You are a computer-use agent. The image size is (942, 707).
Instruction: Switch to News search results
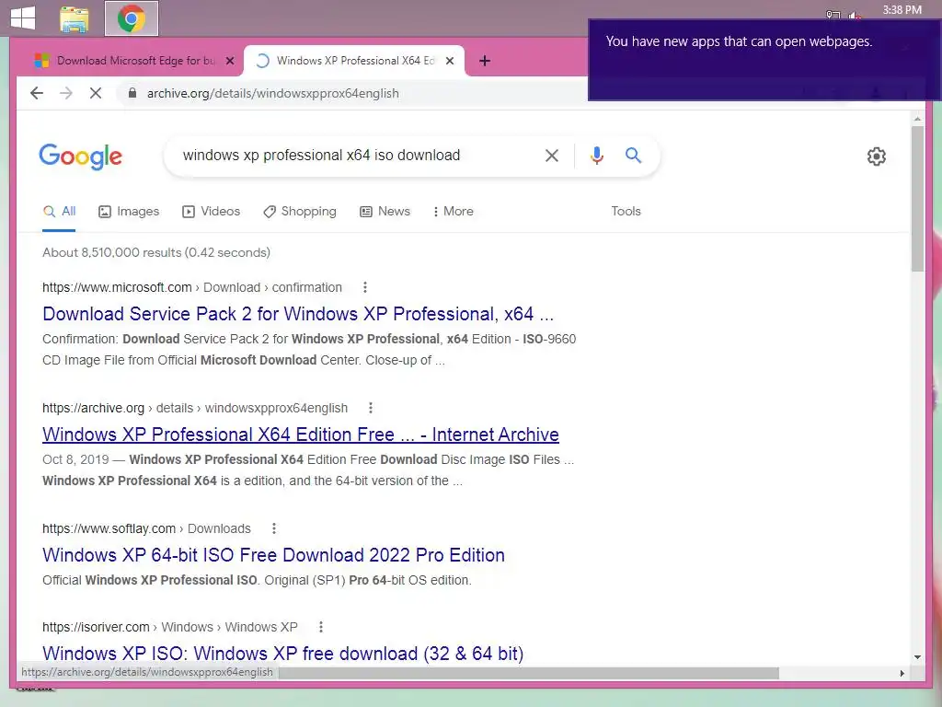(385, 211)
